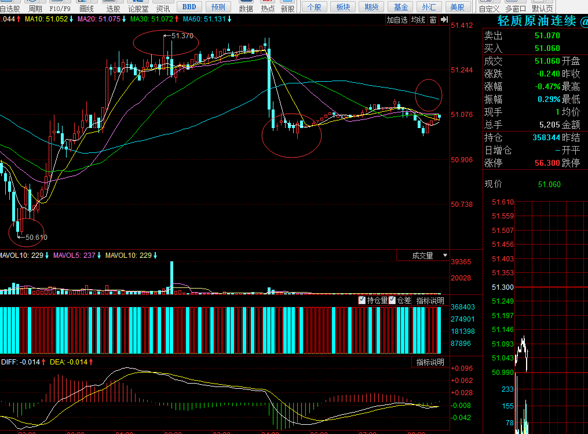Click the tallest cyan volume spike bar
The width and height of the screenshot is (588, 434).
tap(171, 278)
